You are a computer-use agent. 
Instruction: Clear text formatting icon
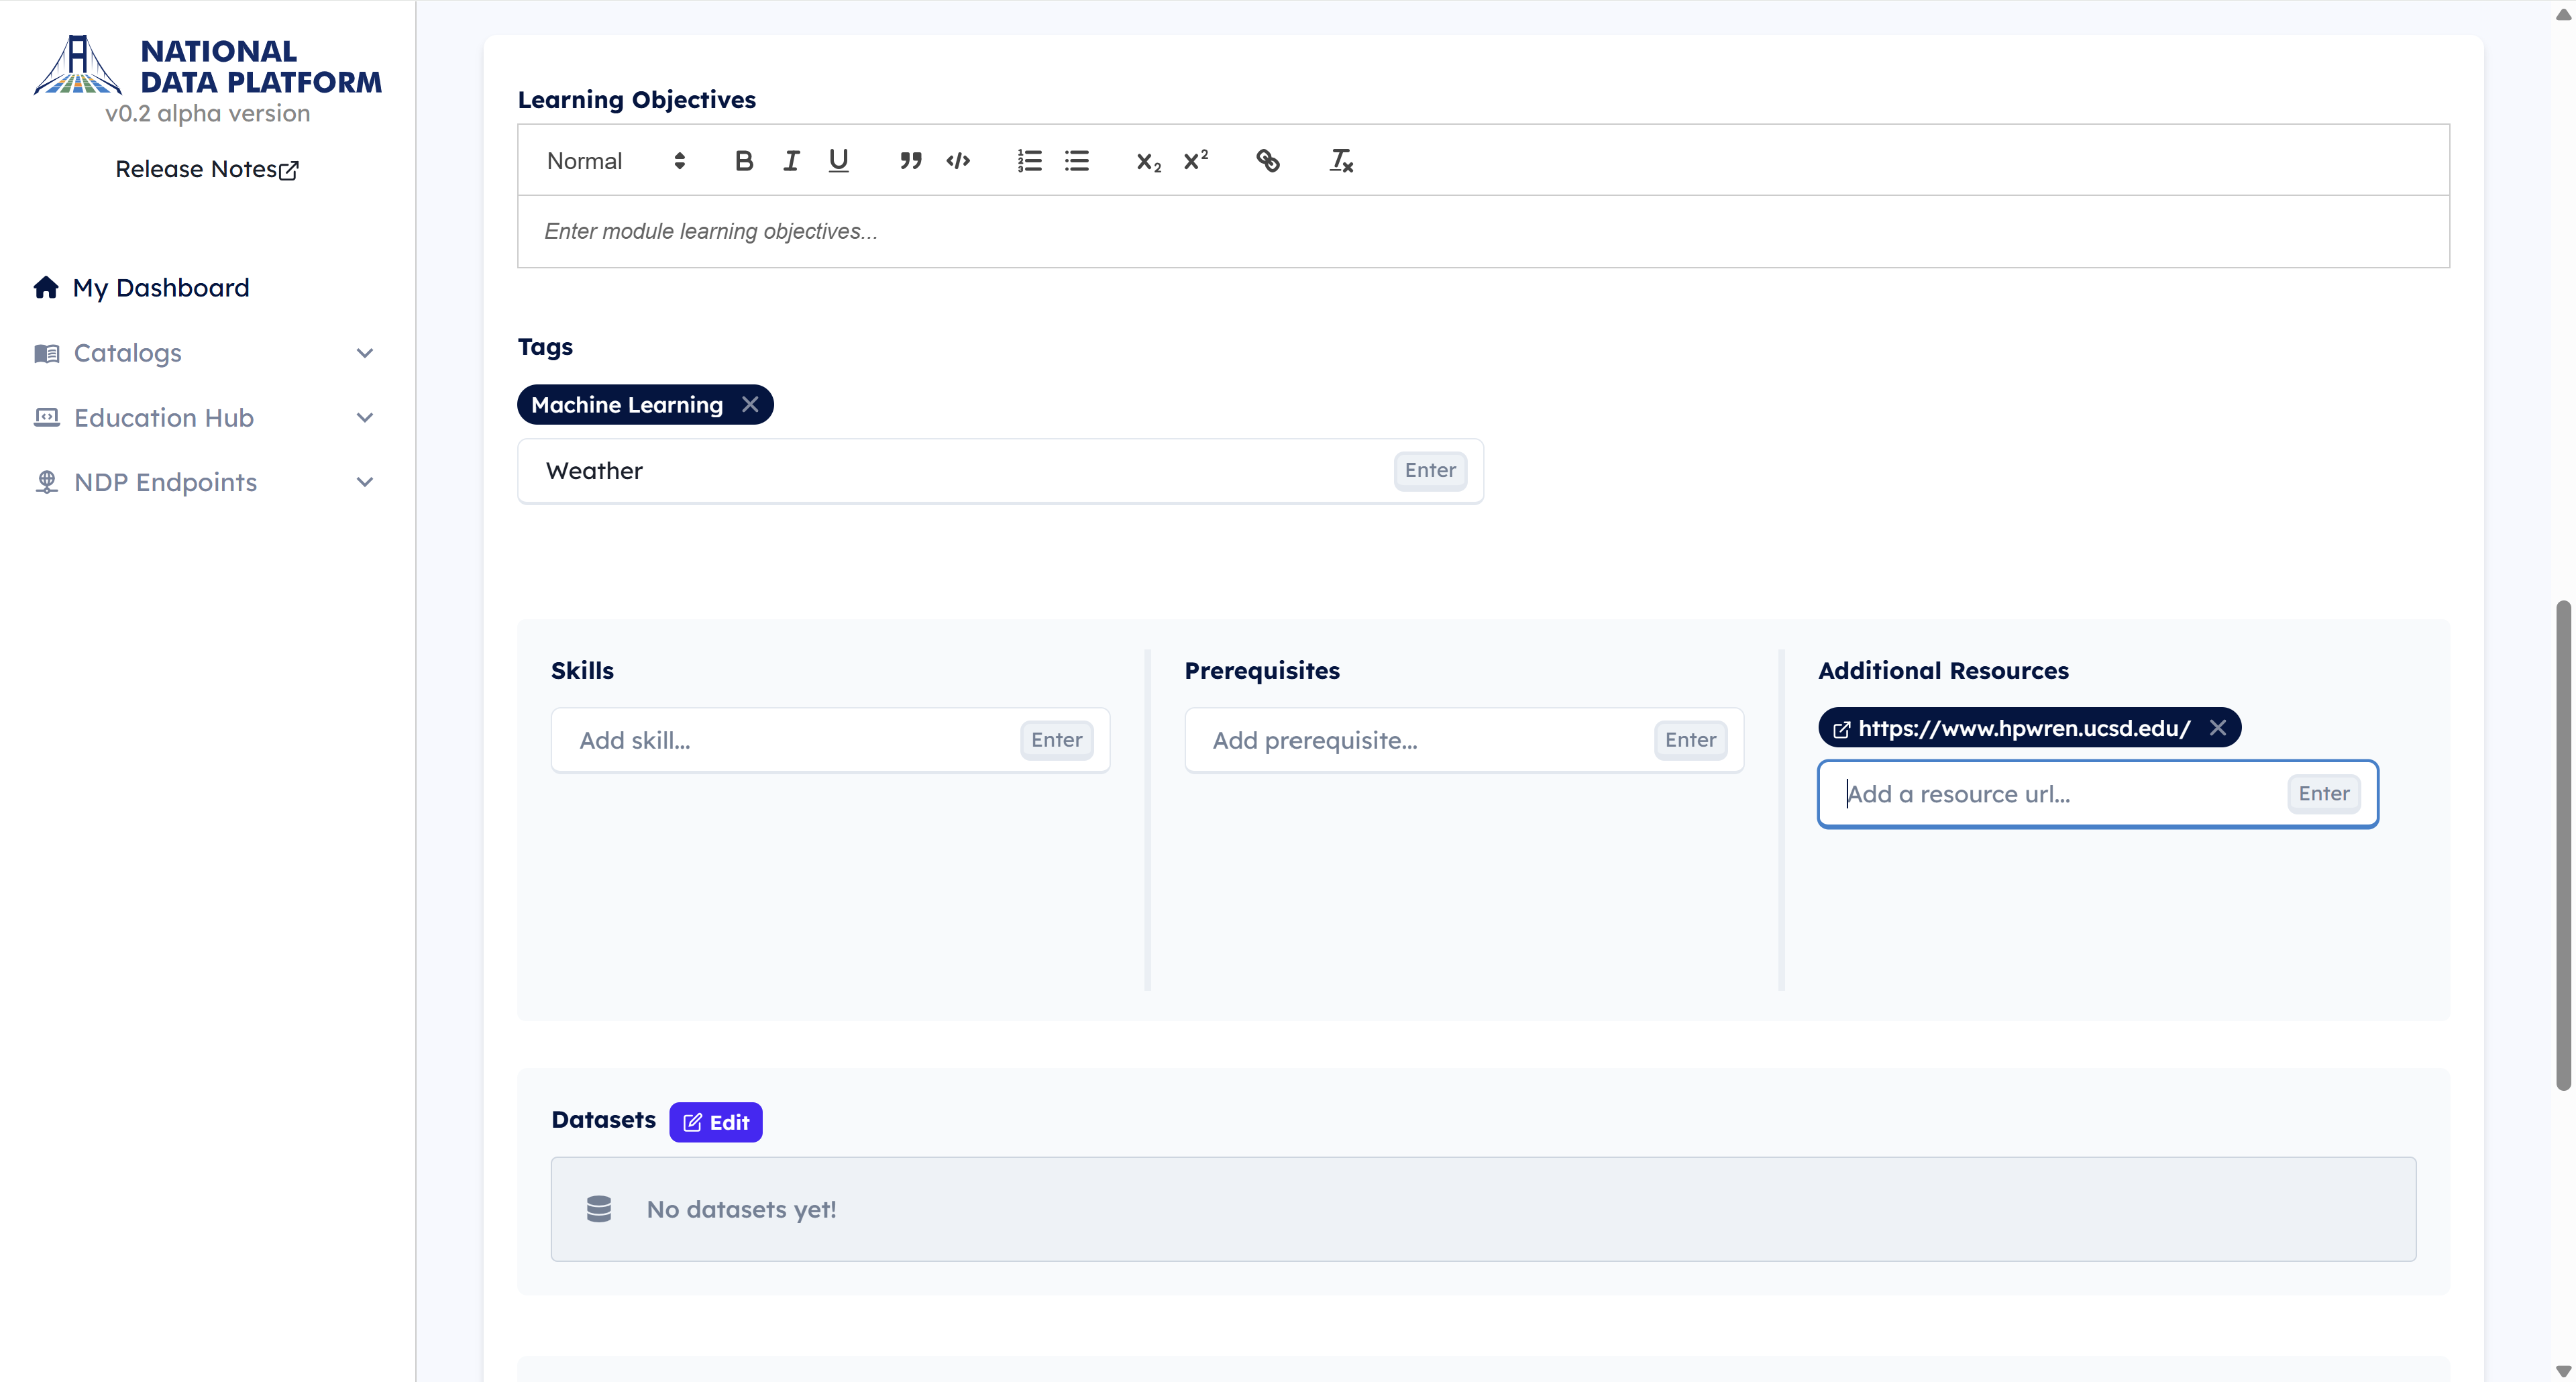coord(1340,161)
